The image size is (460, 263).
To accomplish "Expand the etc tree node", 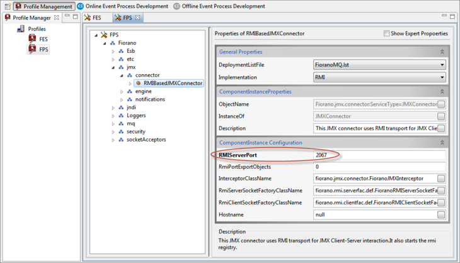I will tap(113, 59).
